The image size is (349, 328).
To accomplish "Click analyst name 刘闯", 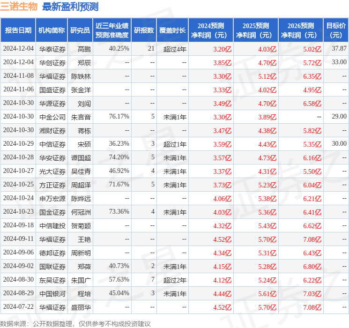I will (x=84, y=104).
